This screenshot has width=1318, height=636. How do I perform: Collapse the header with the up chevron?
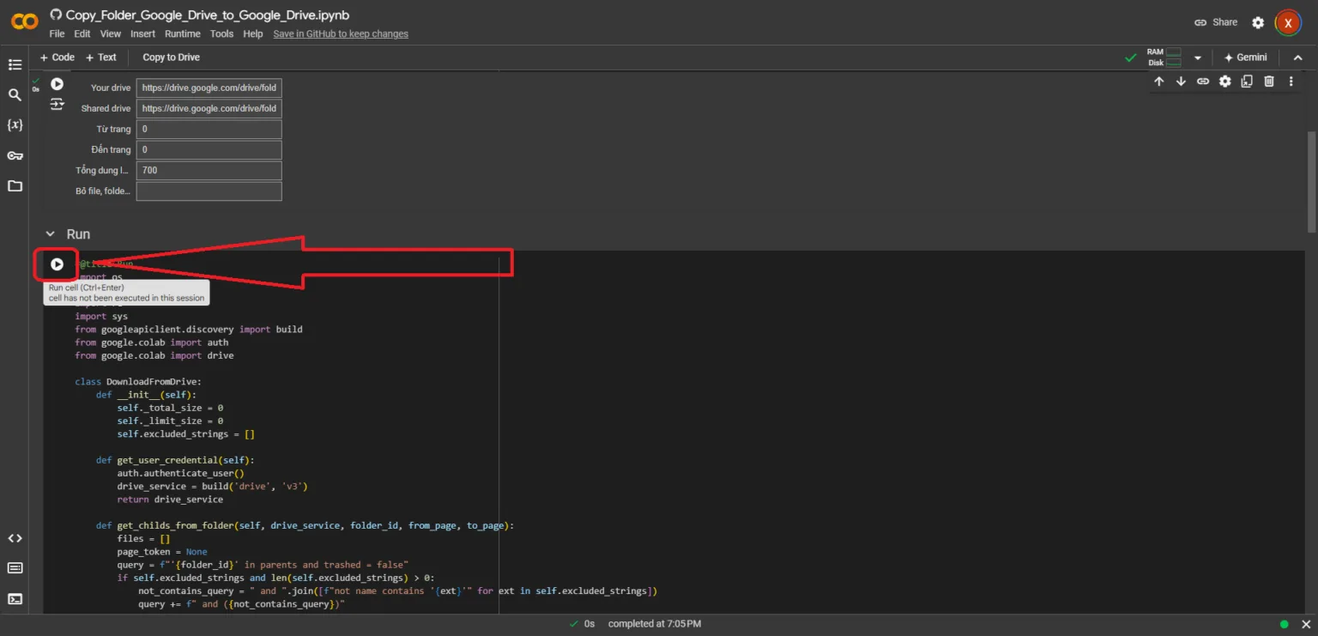pos(1297,58)
